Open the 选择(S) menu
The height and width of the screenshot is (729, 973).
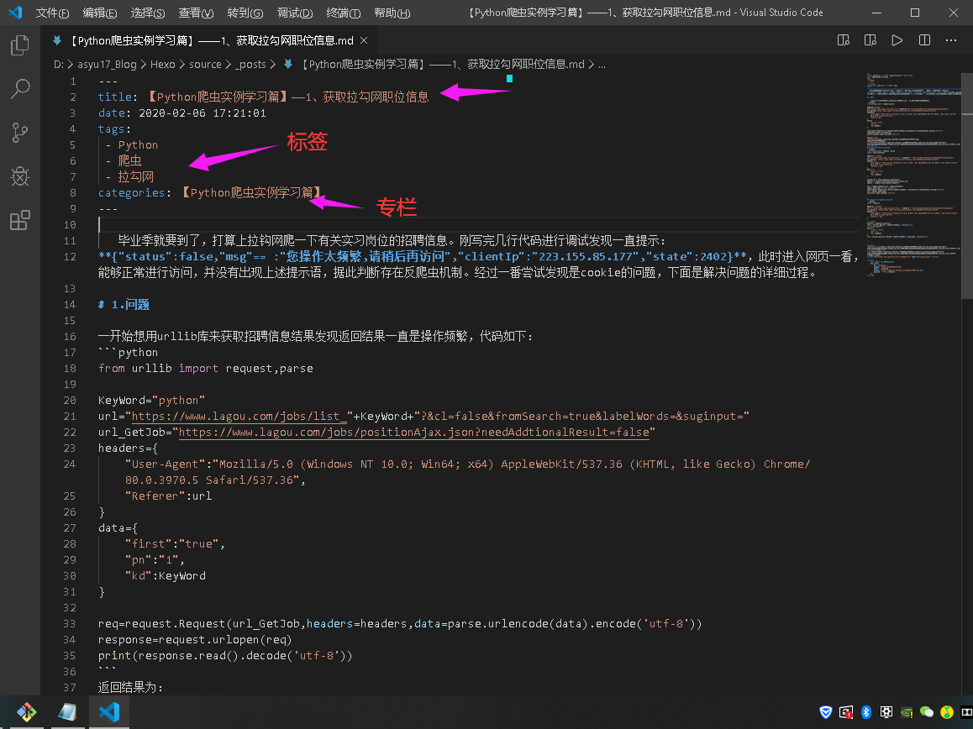click(x=148, y=13)
